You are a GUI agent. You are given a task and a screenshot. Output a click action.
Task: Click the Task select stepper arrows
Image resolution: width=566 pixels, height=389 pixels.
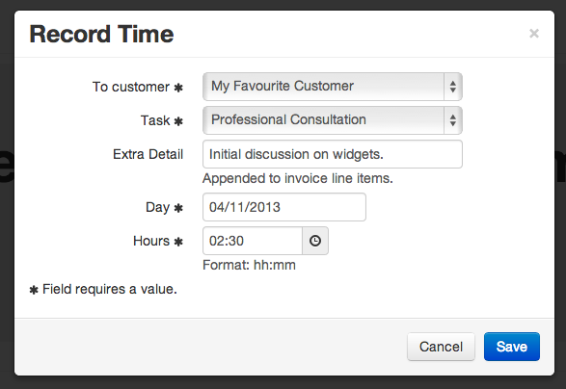pos(453,120)
